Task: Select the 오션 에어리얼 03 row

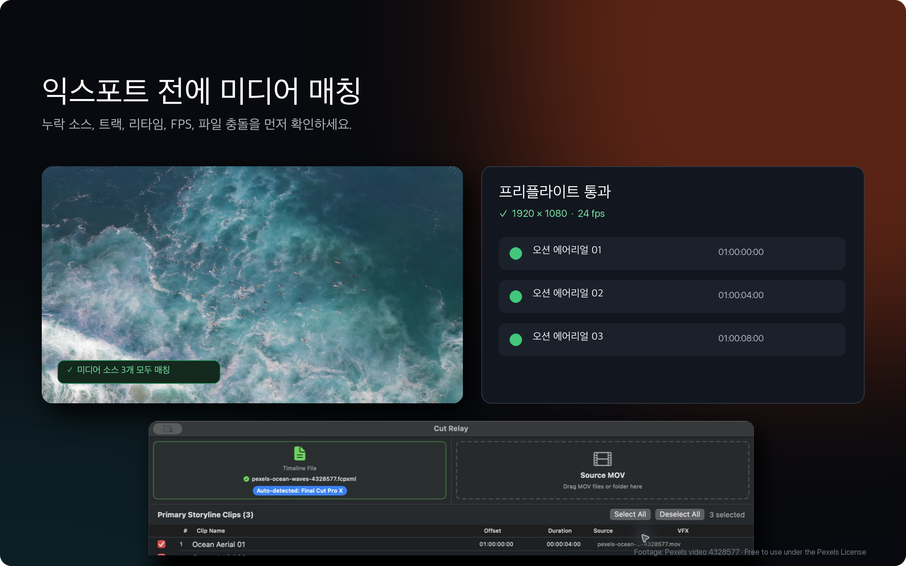Action: pos(672,340)
